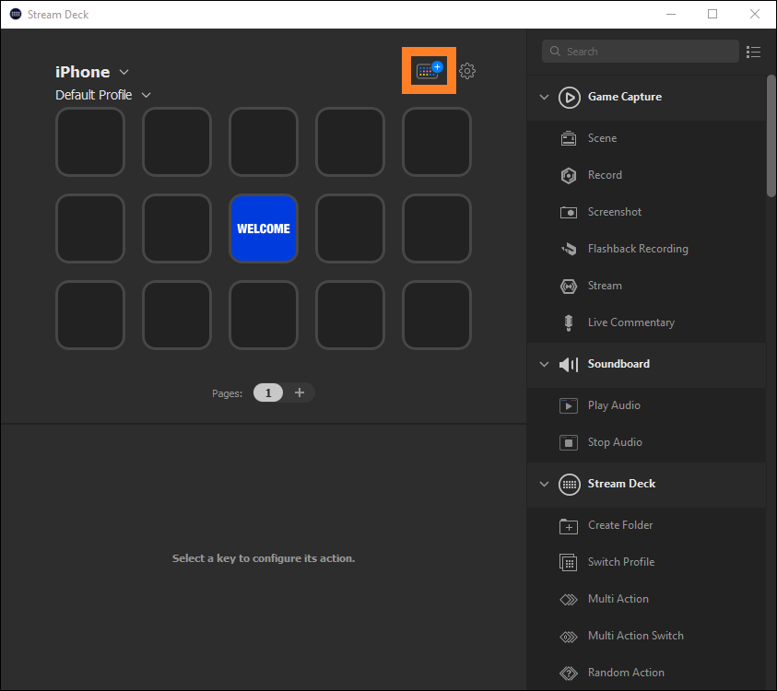Click the Soundboard heading text
777x691 pixels.
click(618, 364)
